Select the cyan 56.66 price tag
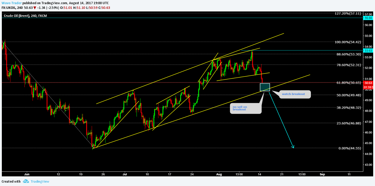This screenshot has width=375, height=186. 368,18
